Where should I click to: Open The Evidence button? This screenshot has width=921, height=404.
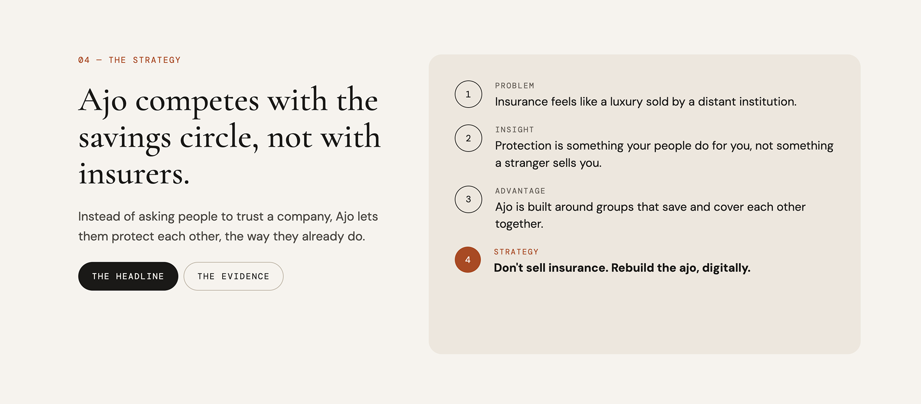click(234, 276)
